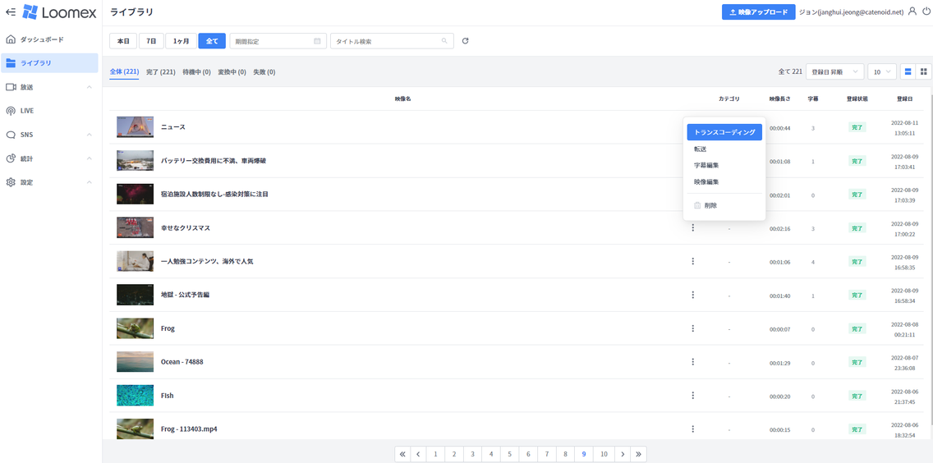Viewport: 933px width, 463px height.
Task: Select the 本日 period filter
Action: click(123, 41)
